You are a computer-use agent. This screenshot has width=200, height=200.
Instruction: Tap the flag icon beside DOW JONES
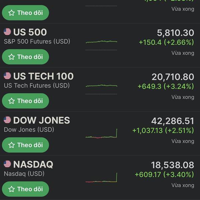[7, 120]
